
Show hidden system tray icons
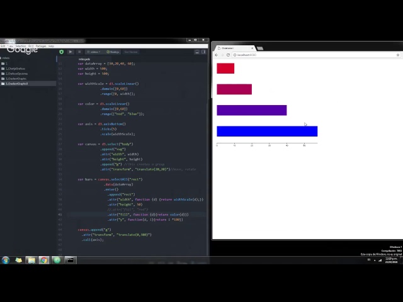[375, 260]
